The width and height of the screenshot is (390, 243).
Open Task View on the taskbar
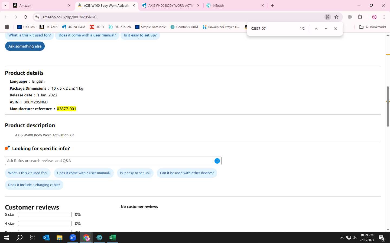32,238
